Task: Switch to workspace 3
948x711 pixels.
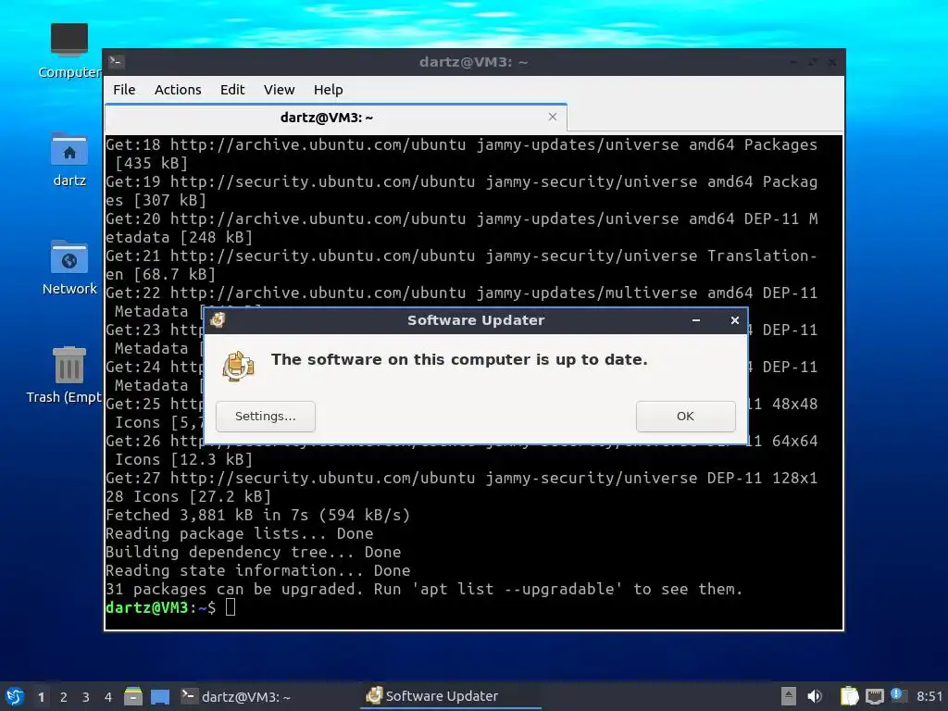Action: [x=86, y=697]
